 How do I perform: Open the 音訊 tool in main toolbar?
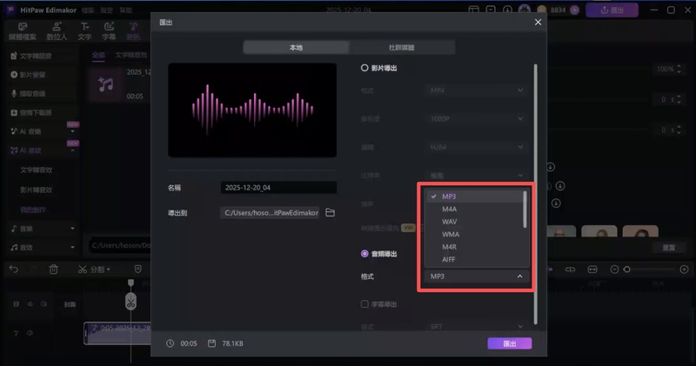tap(133, 31)
